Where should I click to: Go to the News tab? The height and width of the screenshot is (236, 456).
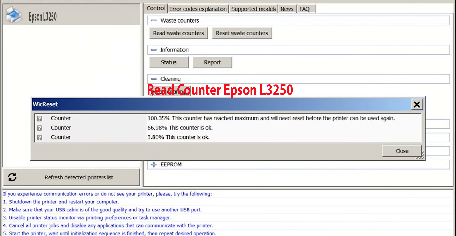tap(287, 9)
